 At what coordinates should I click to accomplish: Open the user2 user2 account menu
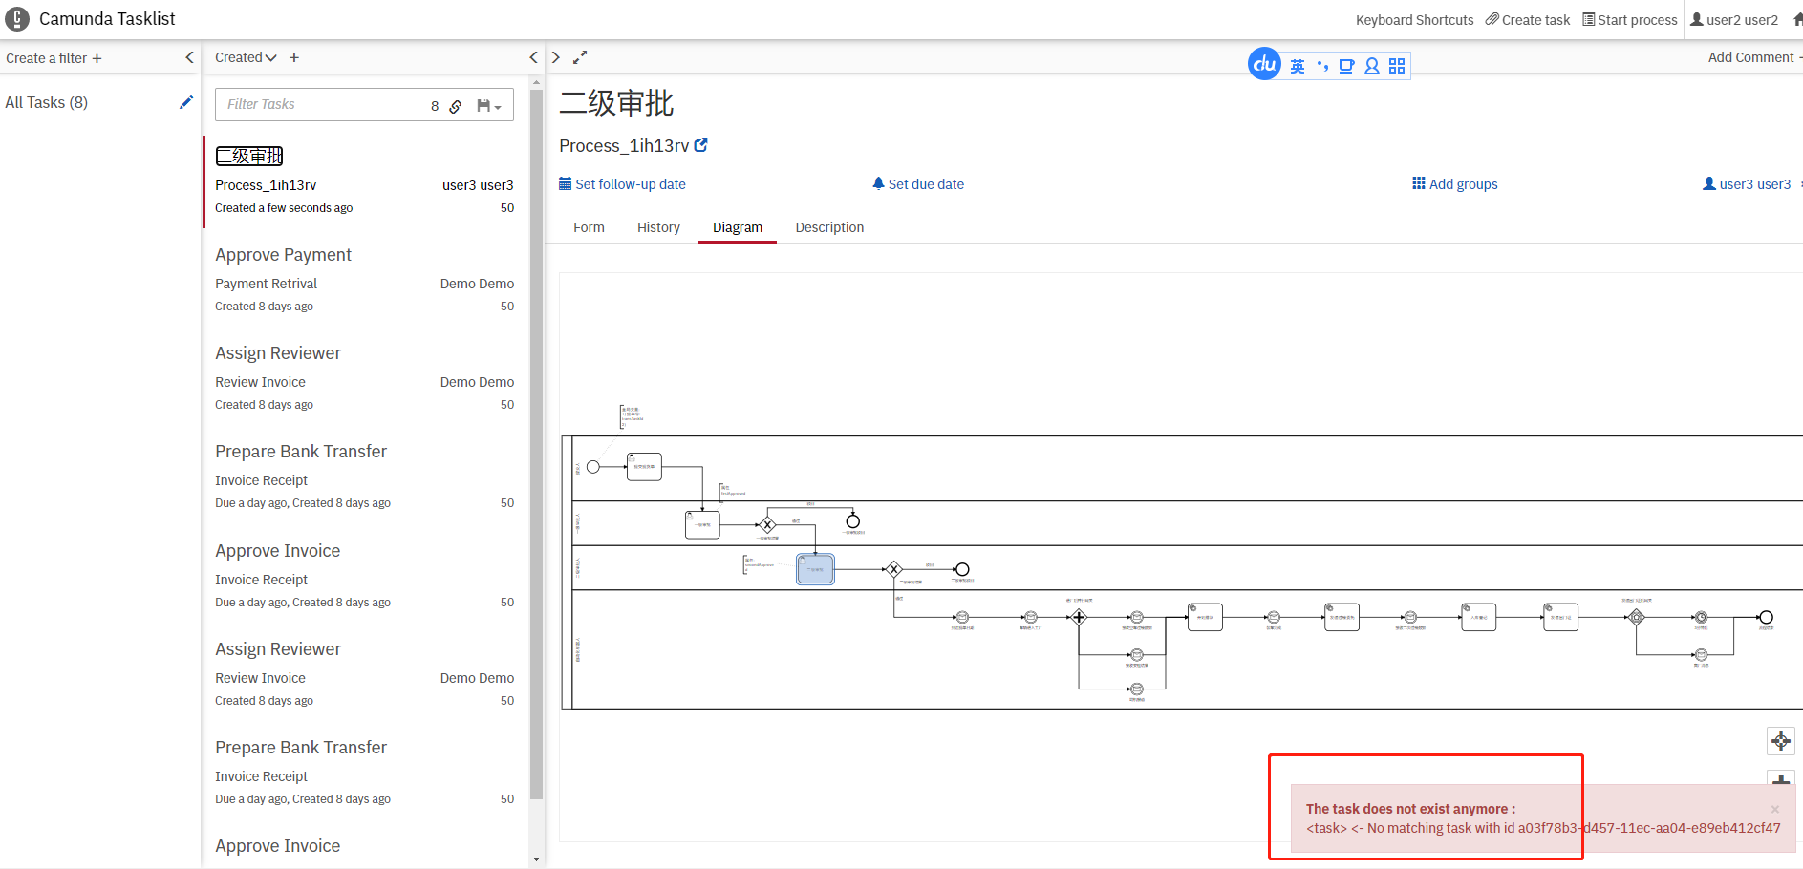(x=1734, y=20)
